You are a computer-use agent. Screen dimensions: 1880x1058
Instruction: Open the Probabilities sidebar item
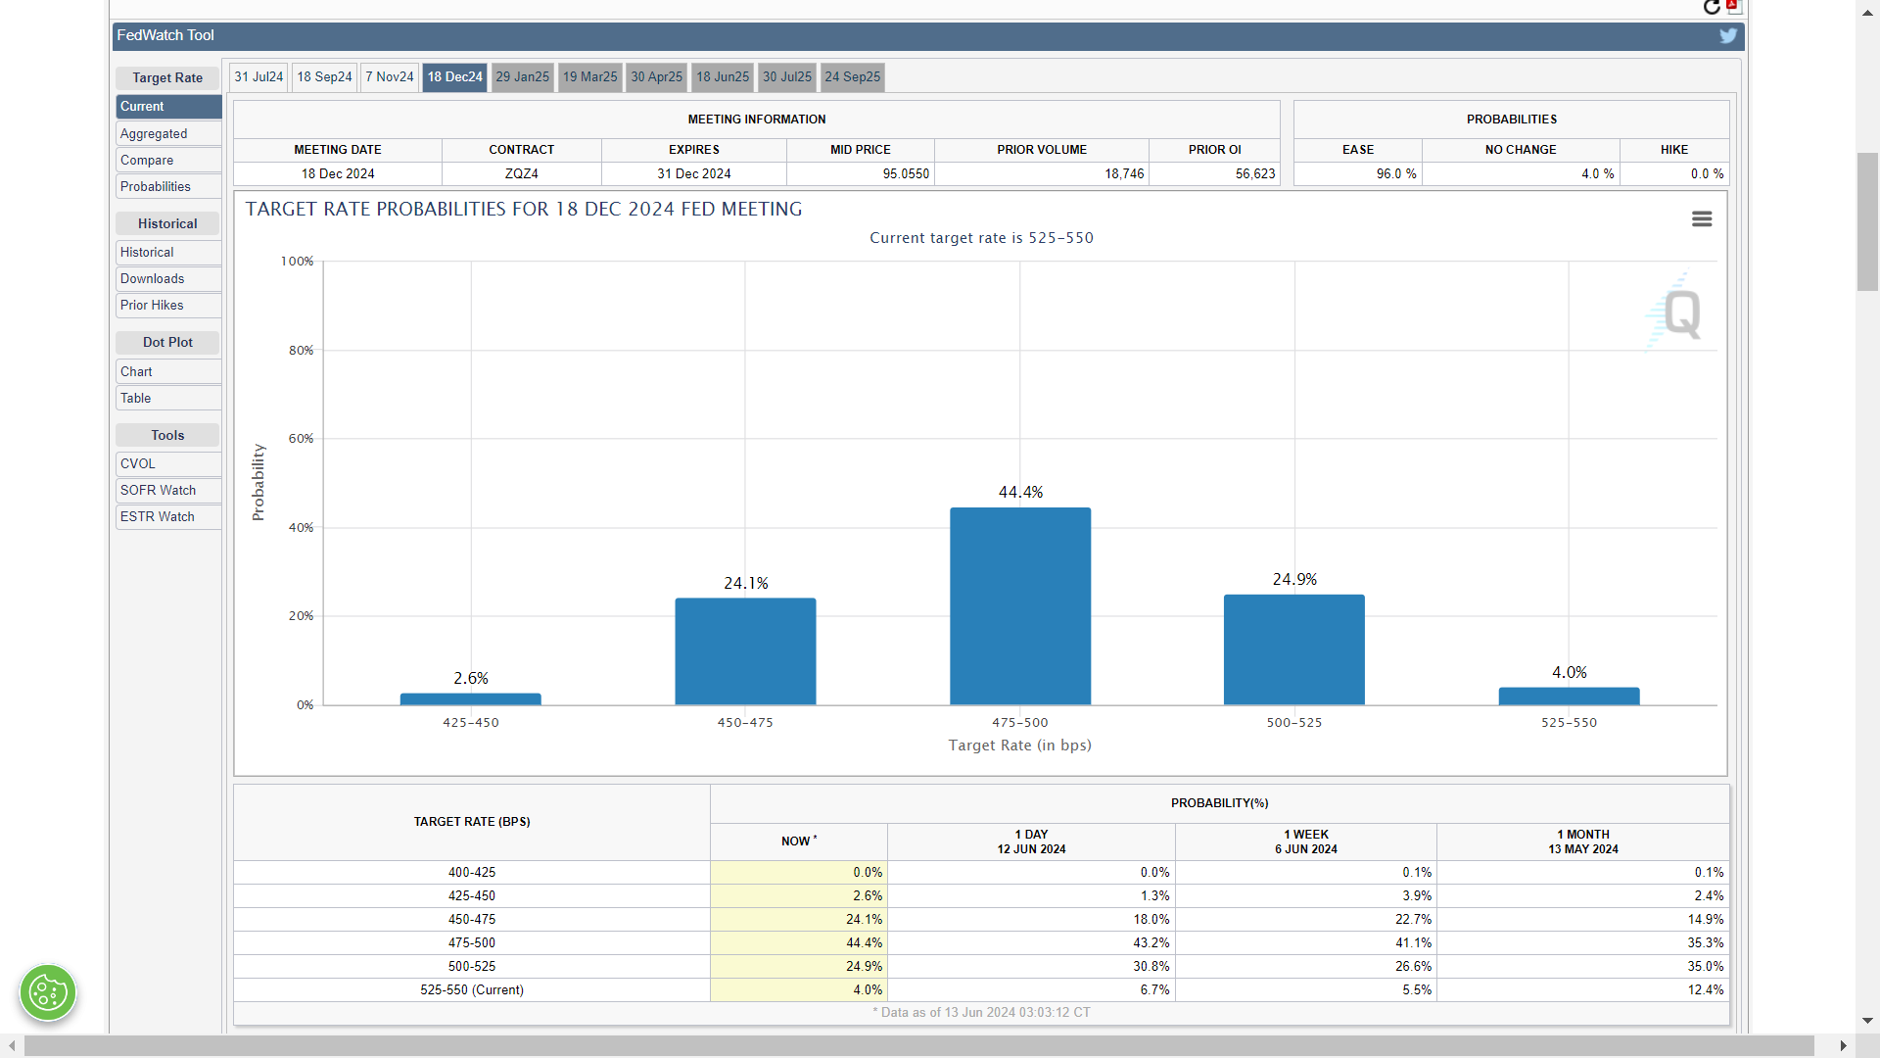pos(168,187)
